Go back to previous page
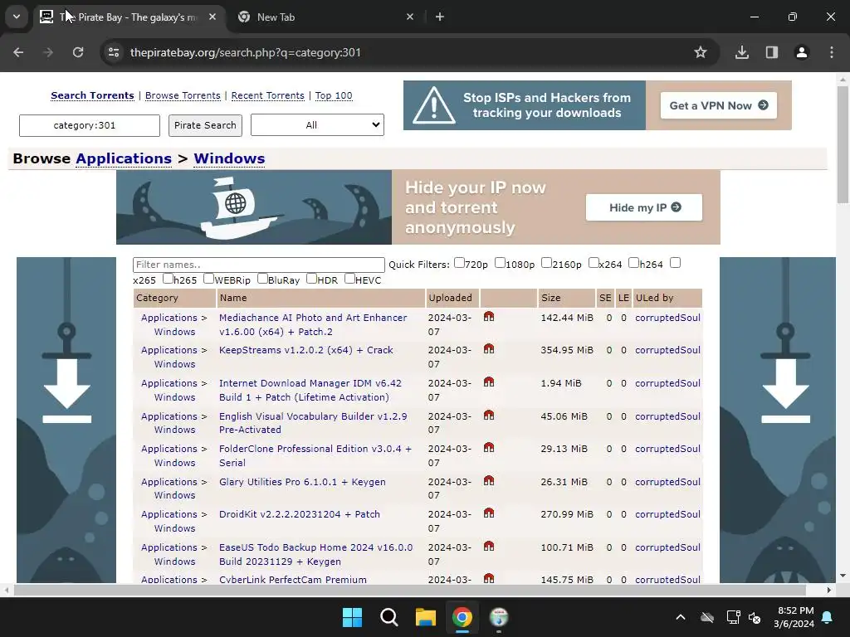The width and height of the screenshot is (850, 637). (18, 52)
